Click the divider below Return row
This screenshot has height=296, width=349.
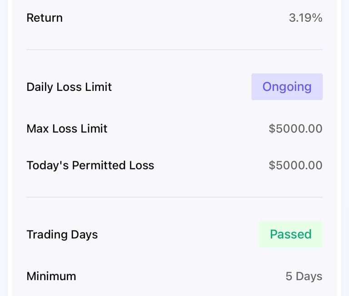174,50
